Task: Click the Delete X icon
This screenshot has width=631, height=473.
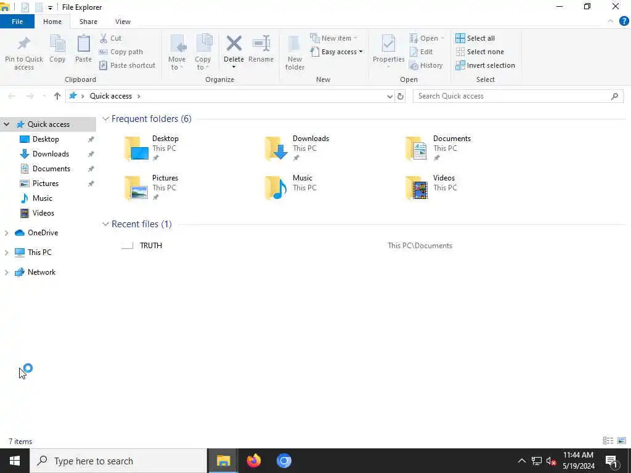Action: 234,44
